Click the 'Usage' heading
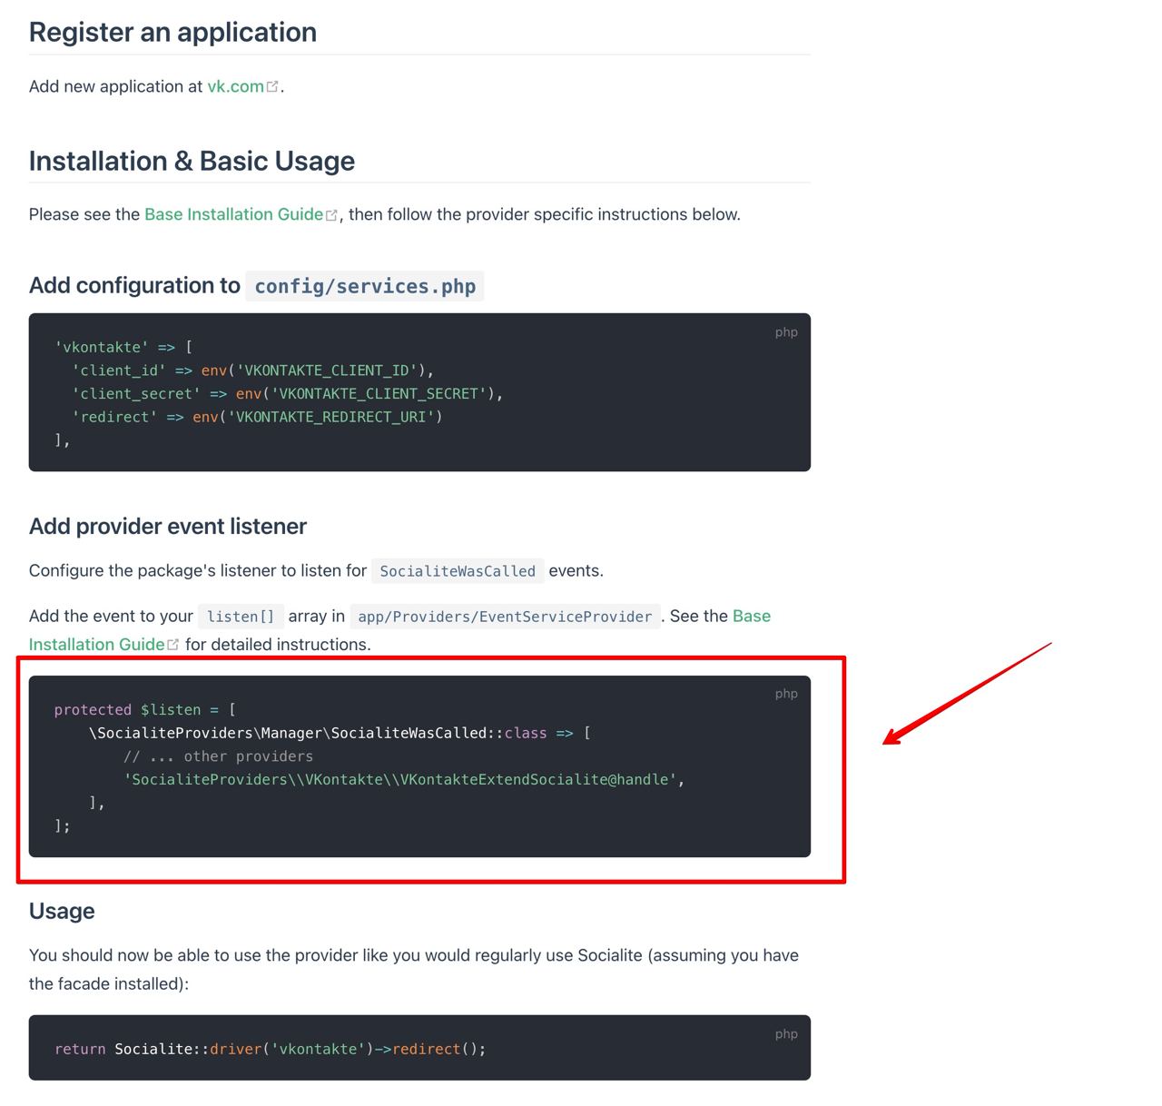The width and height of the screenshot is (1162, 1106). tap(62, 911)
